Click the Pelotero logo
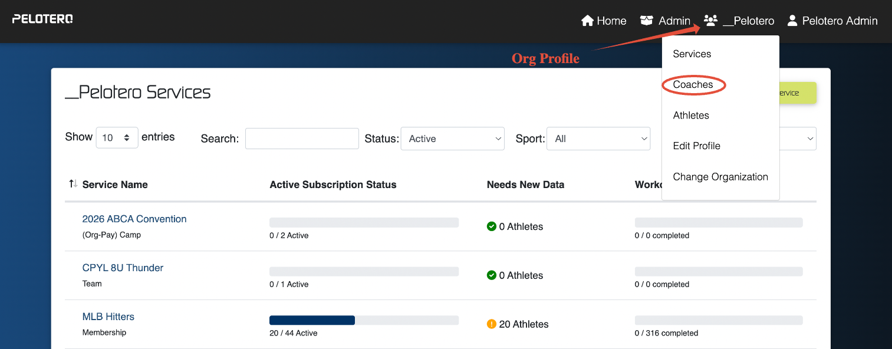Viewport: 892px width, 349px height. 42,19
